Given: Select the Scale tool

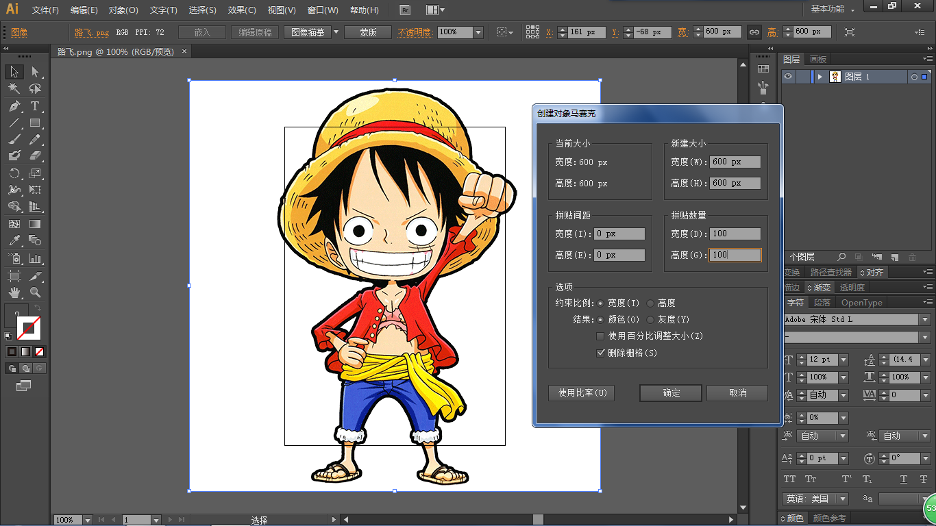Looking at the screenshot, I should tap(35, 173).
